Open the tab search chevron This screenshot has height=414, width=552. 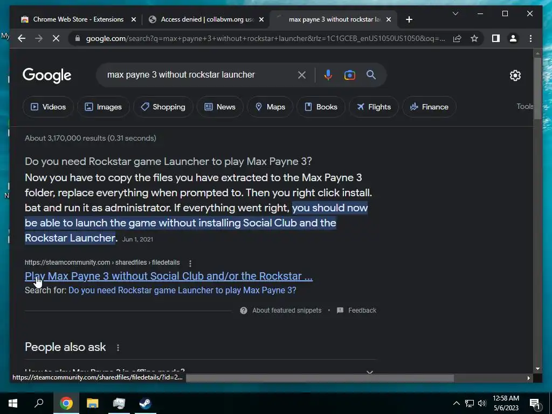click(455, 13)
